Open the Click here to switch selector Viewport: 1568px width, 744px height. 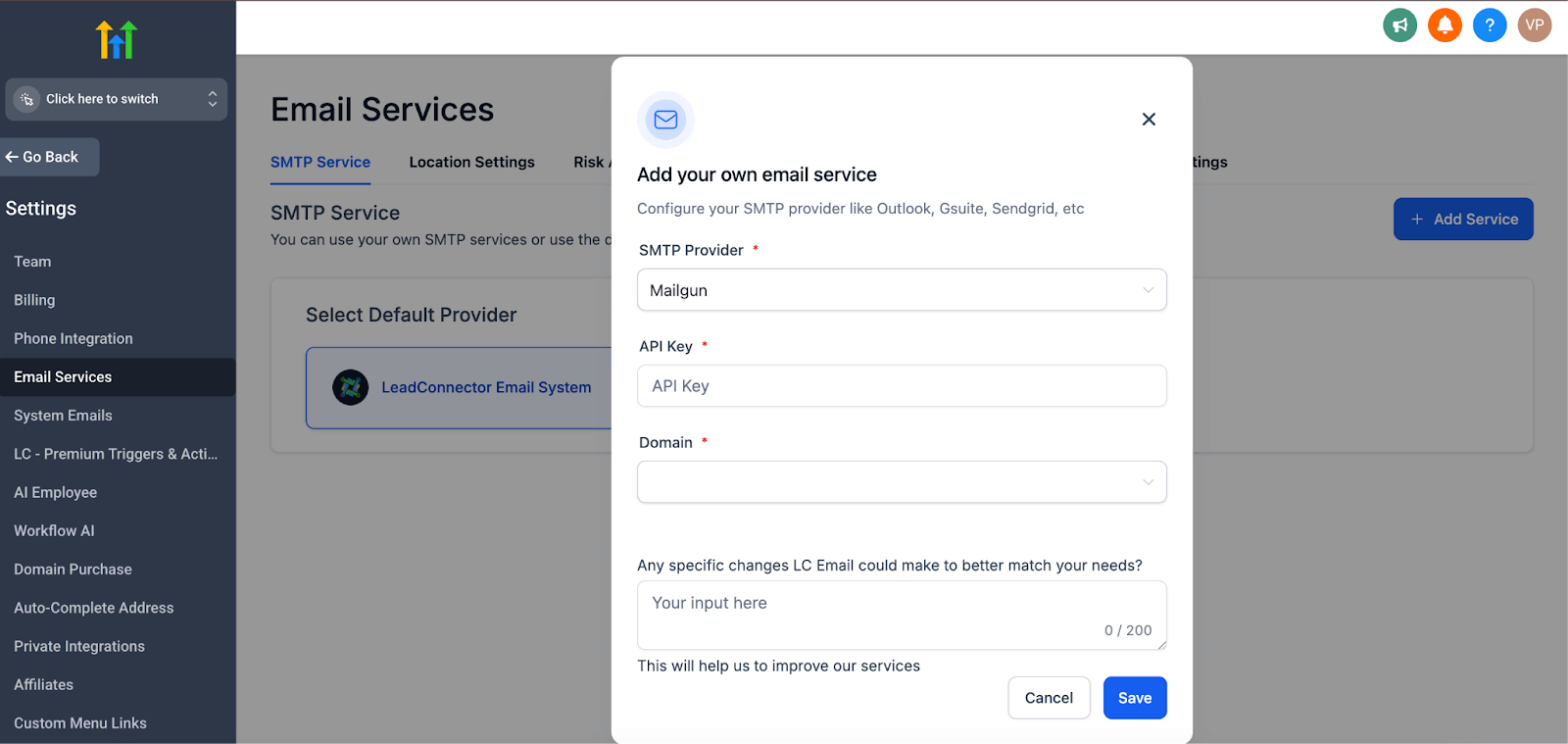coord(117,99)
